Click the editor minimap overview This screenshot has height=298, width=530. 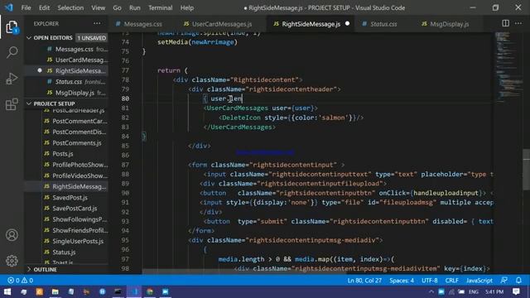pyautogui.click(x=508, y=68)
